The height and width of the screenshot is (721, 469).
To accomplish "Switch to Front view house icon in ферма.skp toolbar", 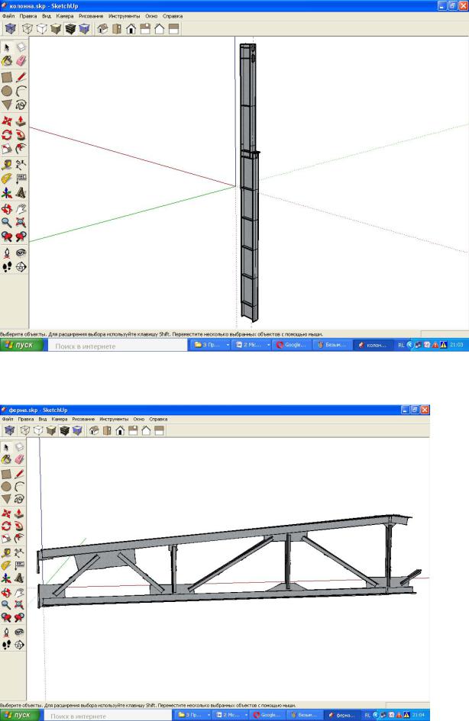I will [x=120, y=431].
